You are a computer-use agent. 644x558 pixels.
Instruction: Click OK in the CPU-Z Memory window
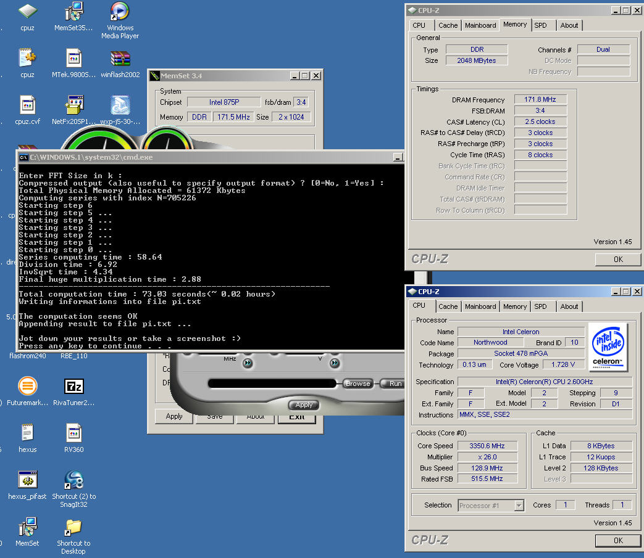(618, 260)
